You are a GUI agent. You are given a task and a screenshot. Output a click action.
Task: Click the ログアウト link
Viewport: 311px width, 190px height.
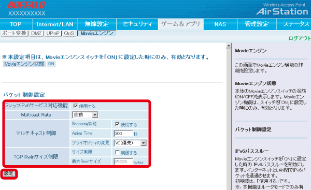coord(299,38)
